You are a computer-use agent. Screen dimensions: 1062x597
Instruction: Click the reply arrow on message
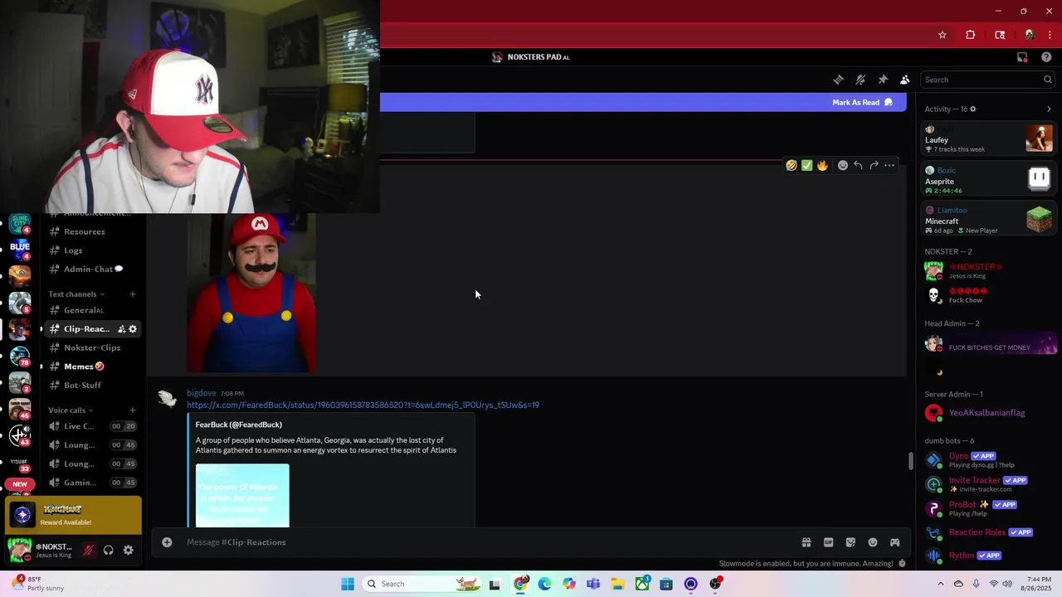click(858, 165)
